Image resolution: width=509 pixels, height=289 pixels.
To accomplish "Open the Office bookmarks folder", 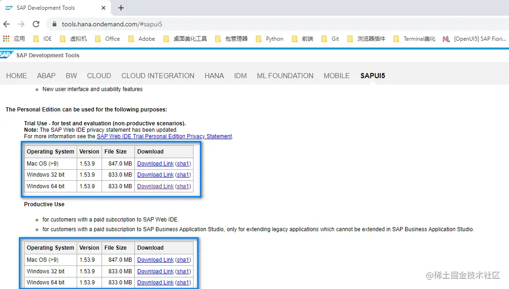I will point(108,39).
